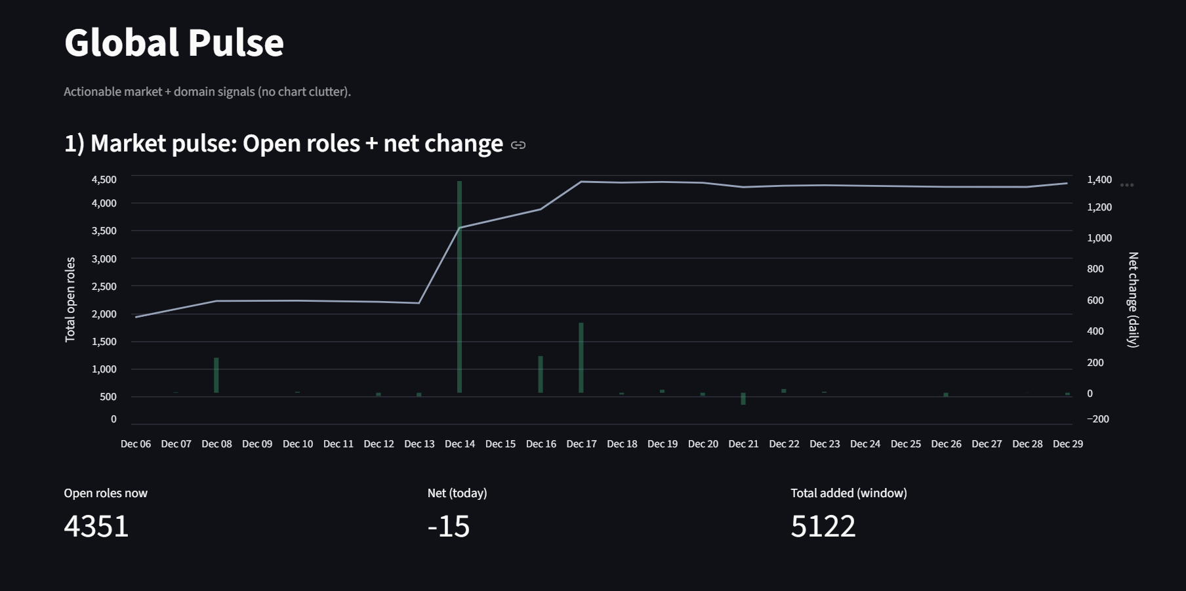Viewport: 1186px width, 591px height.
Task: Click the green net-change bar on Dec 17
Action: click(581, 357)
